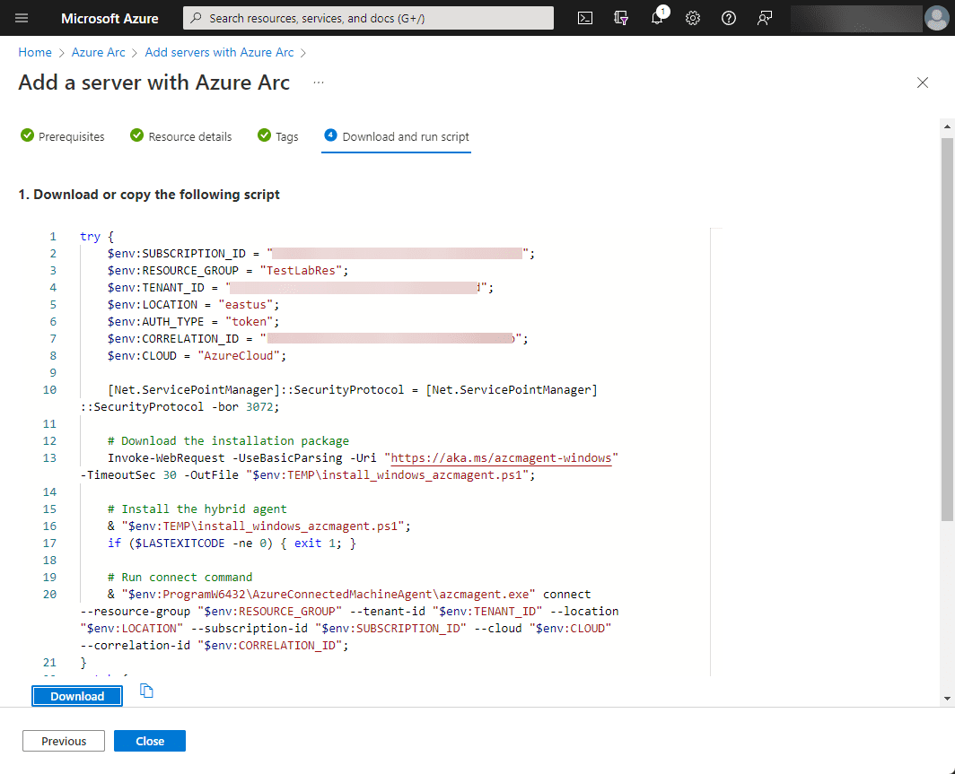
Task: Click the "# Run connect command" comment
Action: coord(180,578)
